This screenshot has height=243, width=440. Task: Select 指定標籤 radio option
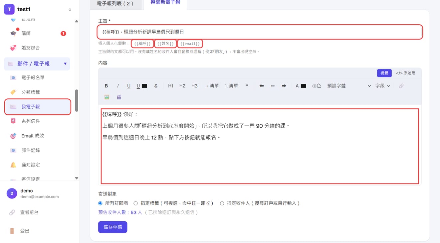135,203
